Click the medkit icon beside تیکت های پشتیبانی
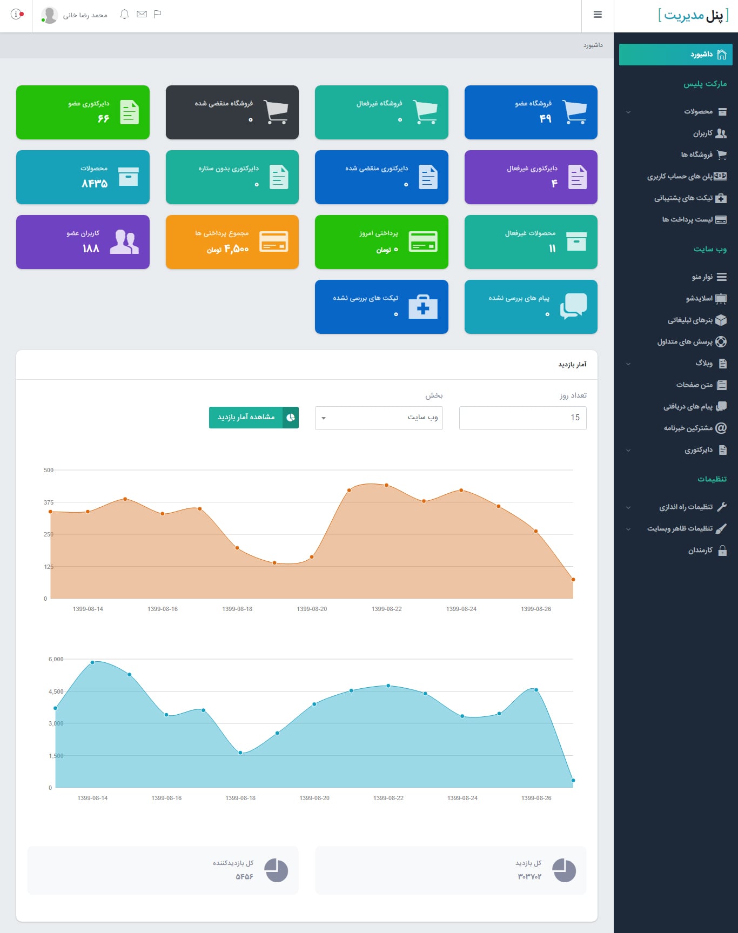738x933 pixels. pos(721,198)
